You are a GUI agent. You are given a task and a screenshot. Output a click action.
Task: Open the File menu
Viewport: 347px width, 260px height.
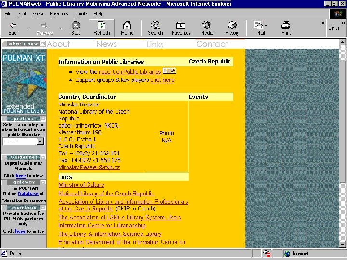[x=8, y=13]
